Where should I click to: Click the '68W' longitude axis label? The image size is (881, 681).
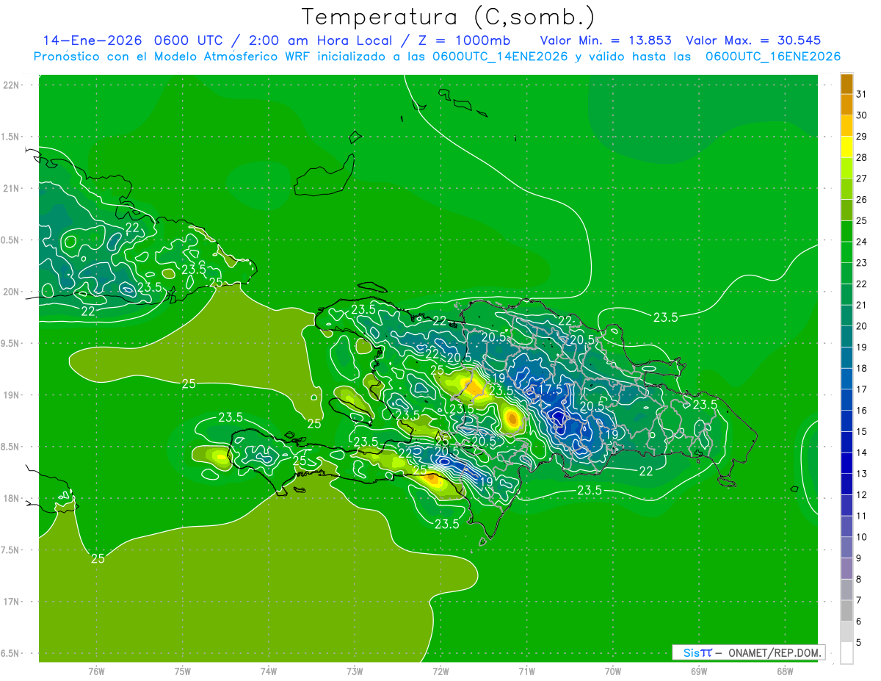(785, 671)
